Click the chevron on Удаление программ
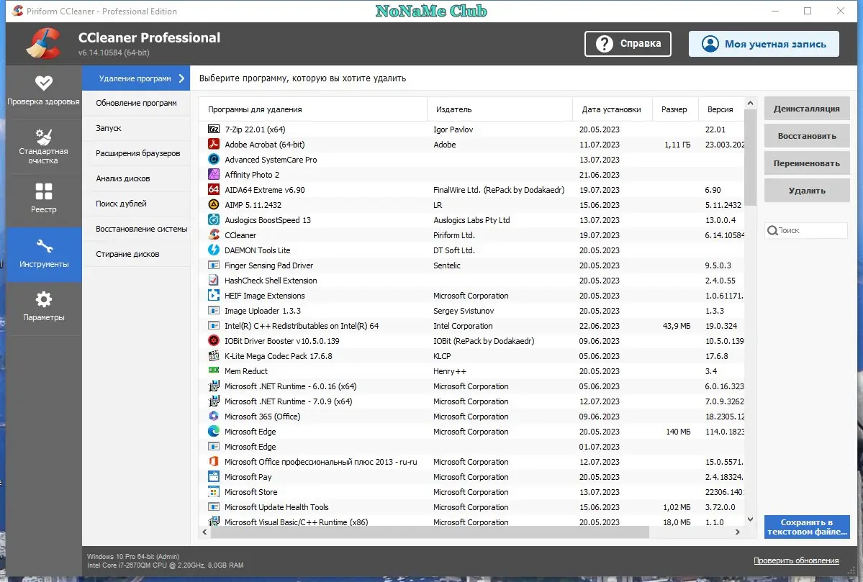This screenshot has height=582, width=863. (x=181, y=78)
